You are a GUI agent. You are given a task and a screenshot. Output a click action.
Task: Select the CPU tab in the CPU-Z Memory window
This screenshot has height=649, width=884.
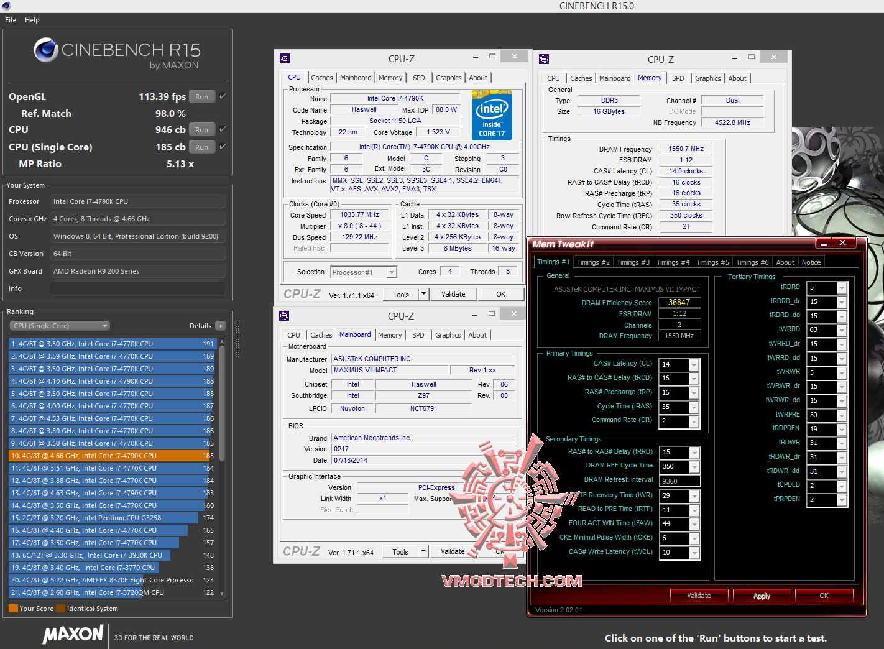(x=553, y=78)
